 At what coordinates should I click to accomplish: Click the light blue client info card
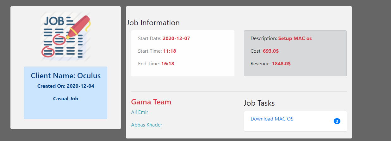[65, 93]
